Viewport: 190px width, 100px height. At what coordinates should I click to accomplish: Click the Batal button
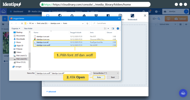[113, 77]
